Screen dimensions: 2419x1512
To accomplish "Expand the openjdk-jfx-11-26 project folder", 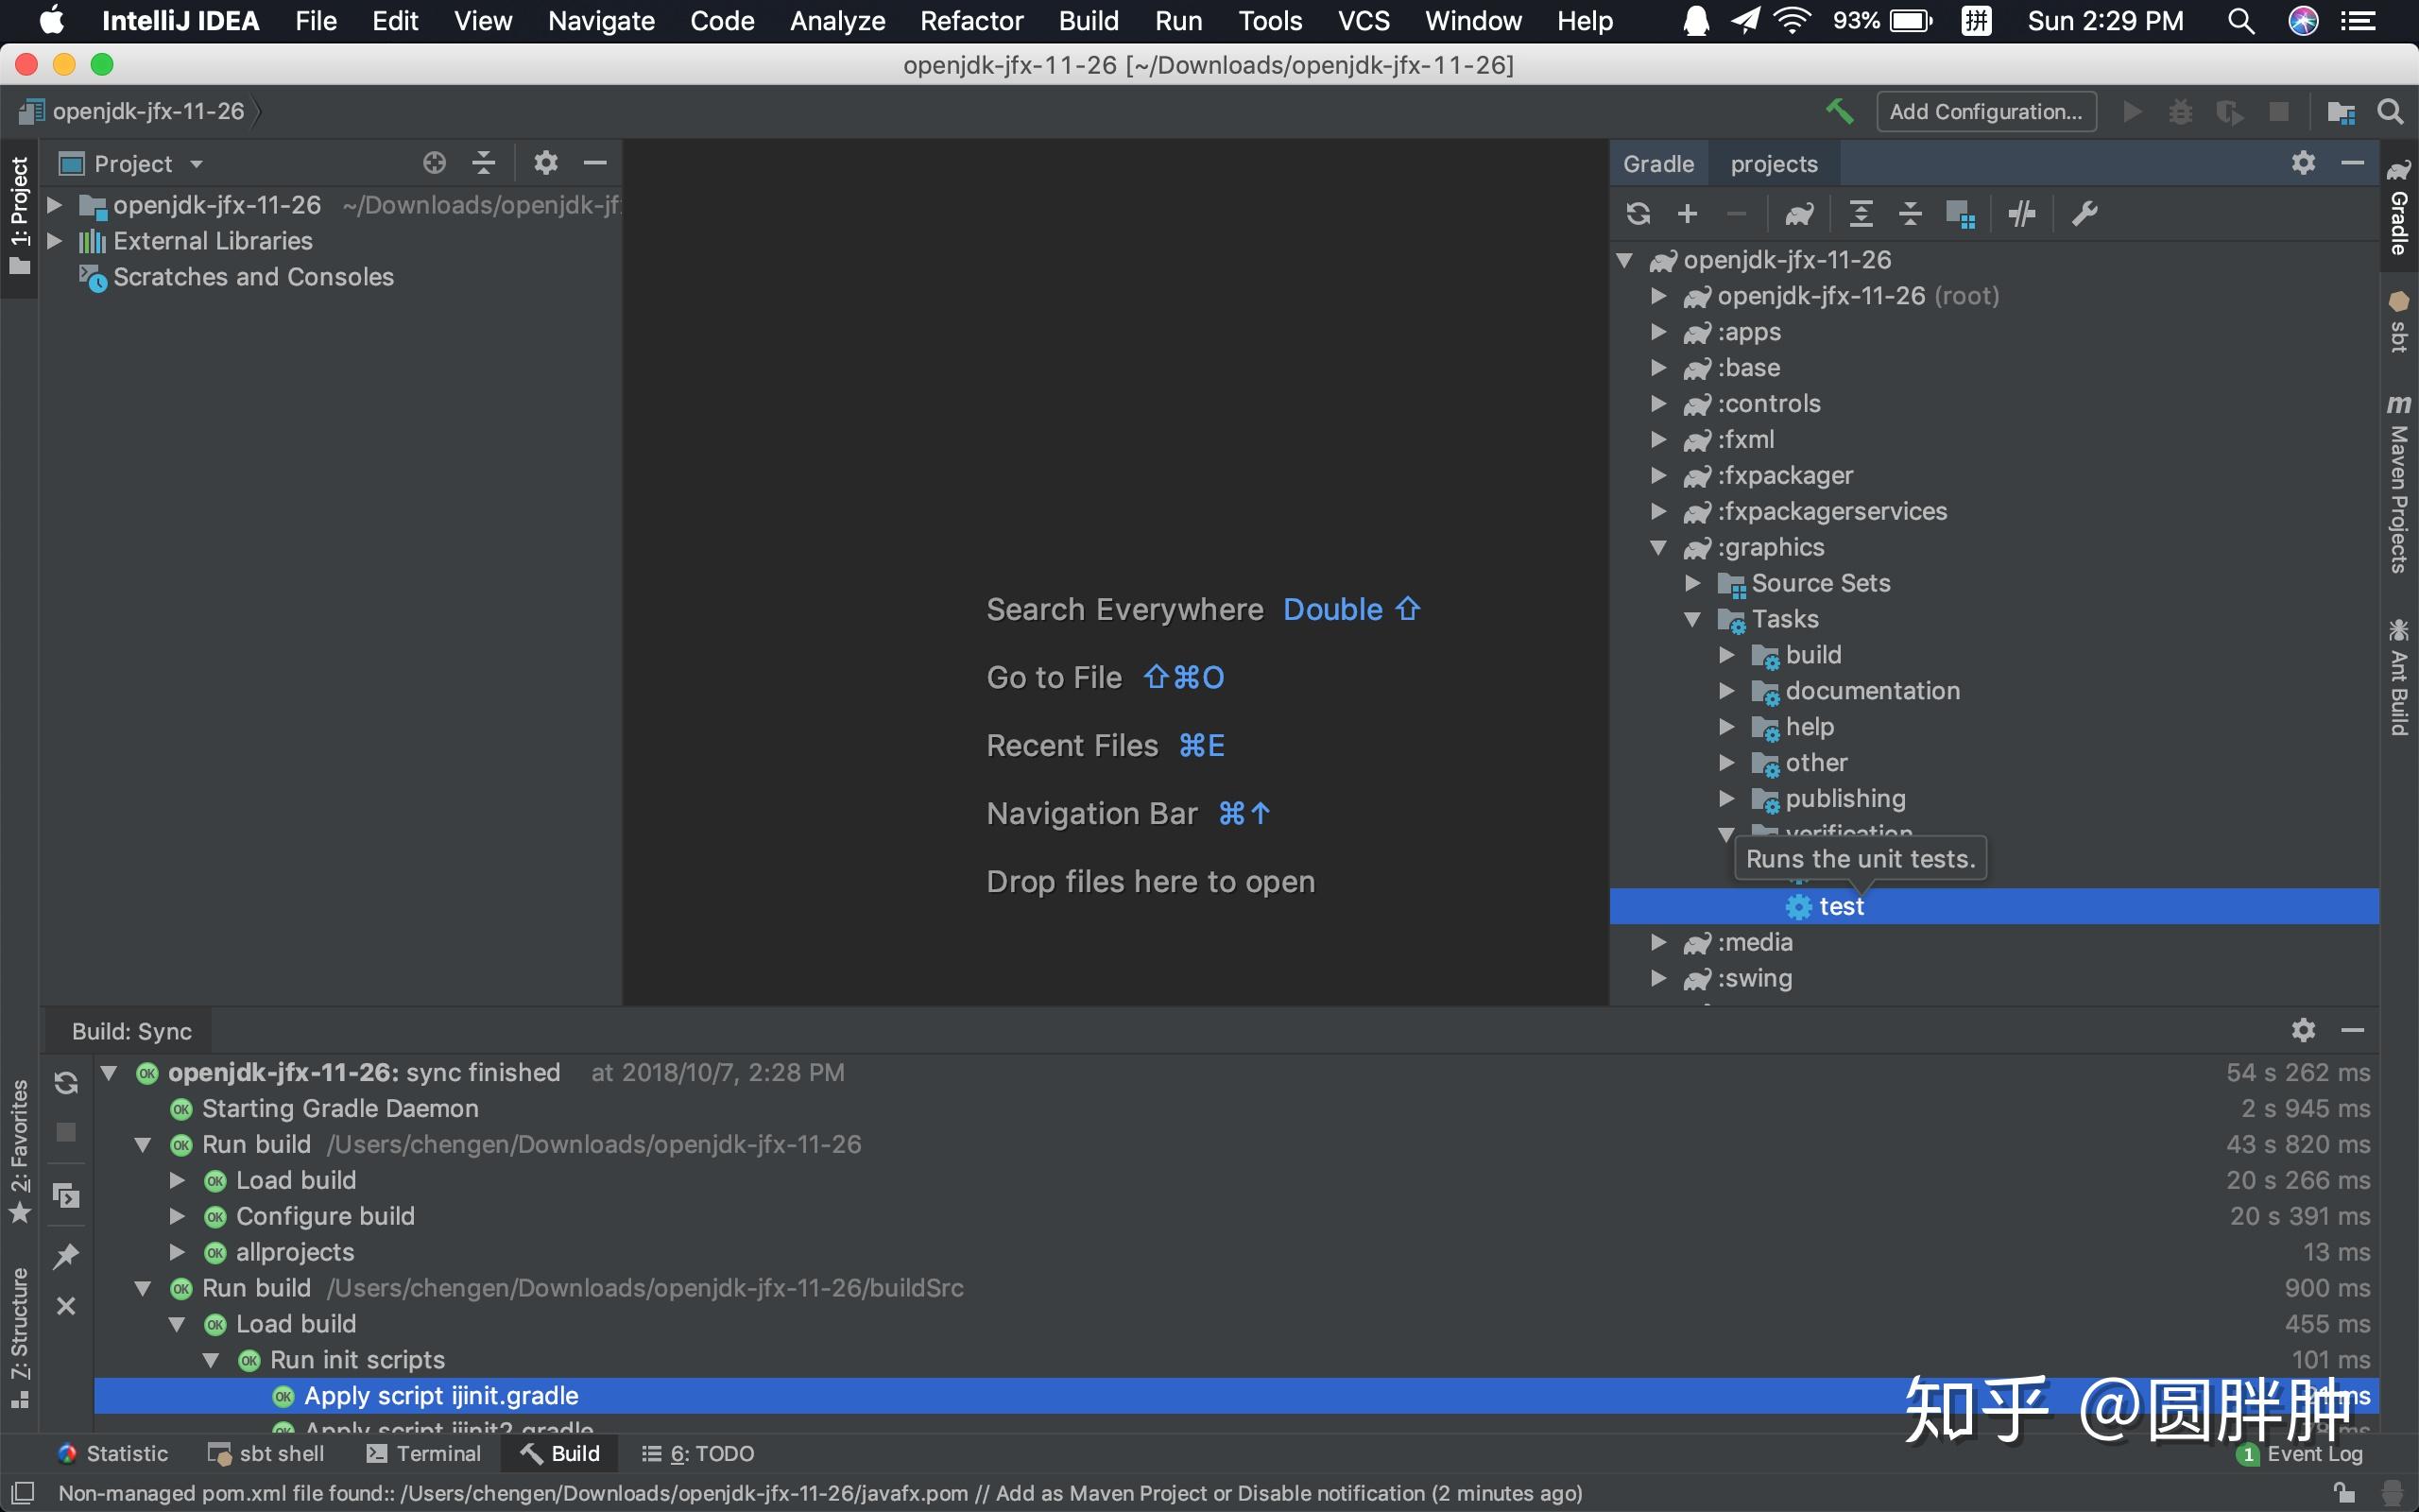I will (55, 205).
